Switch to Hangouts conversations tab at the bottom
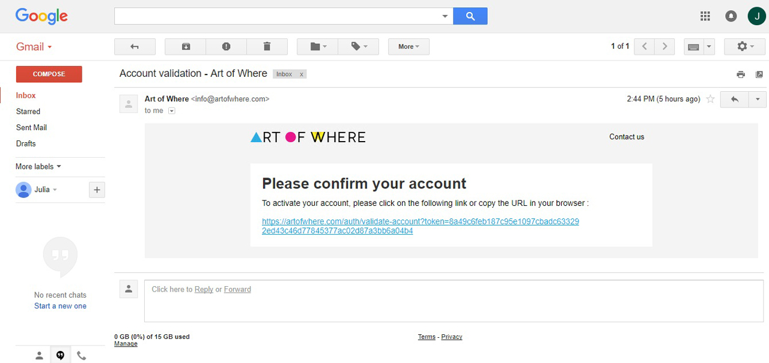Screen dimensions: 769x363 pyautogui.click(x=60, y=355)
